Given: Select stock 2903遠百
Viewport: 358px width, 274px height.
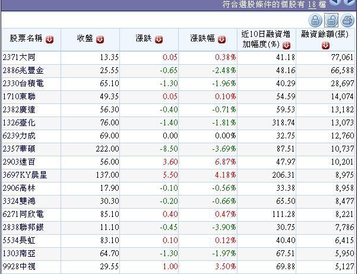Looking at the screenshot, I should coord(19,162).
